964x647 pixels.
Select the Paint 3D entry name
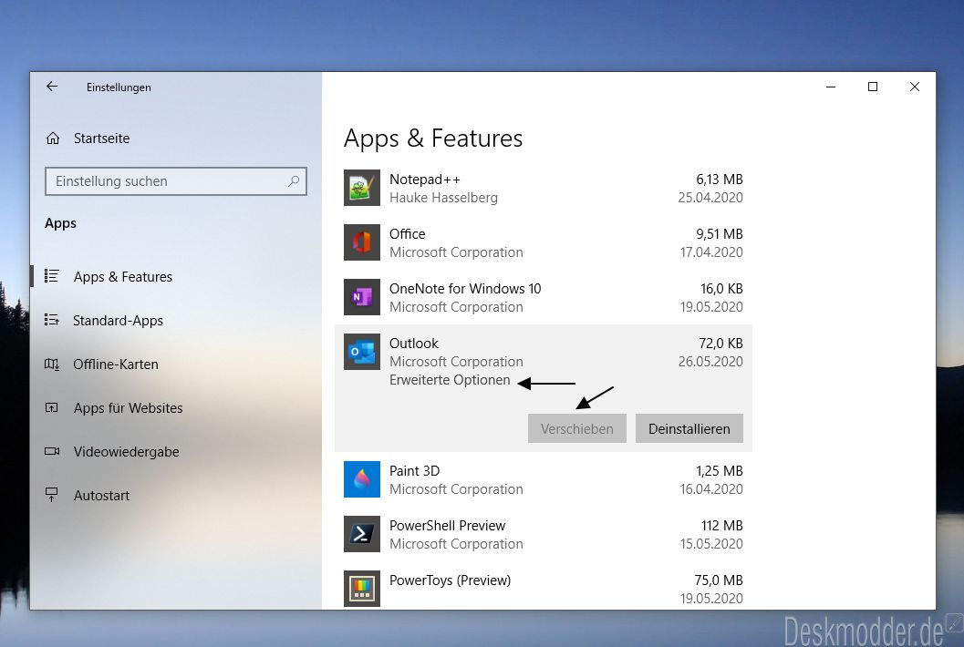click(x=414, y=470)
